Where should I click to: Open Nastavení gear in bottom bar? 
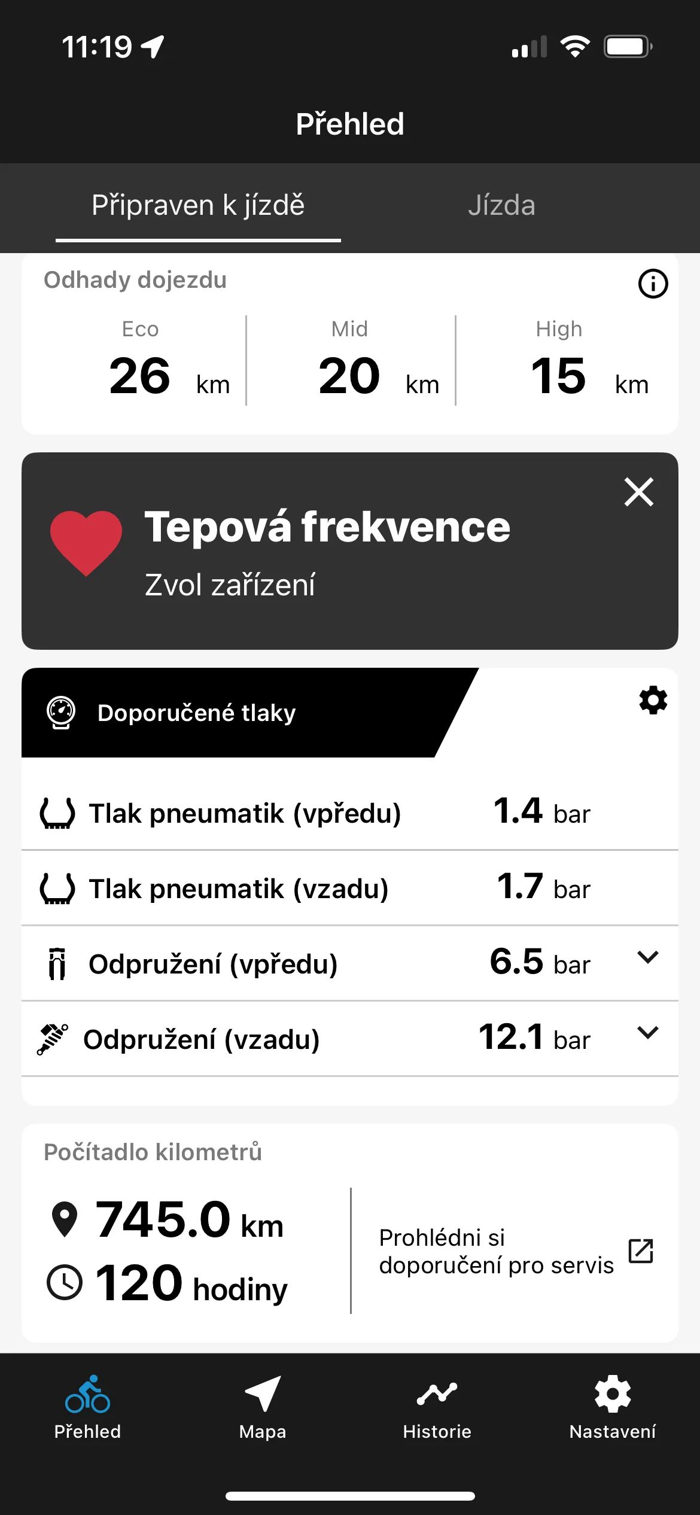pos(613,1394)
